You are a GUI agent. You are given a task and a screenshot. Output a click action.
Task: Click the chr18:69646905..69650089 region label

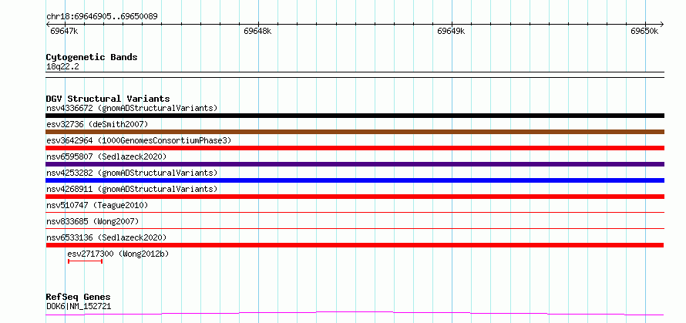click(102, 17)
